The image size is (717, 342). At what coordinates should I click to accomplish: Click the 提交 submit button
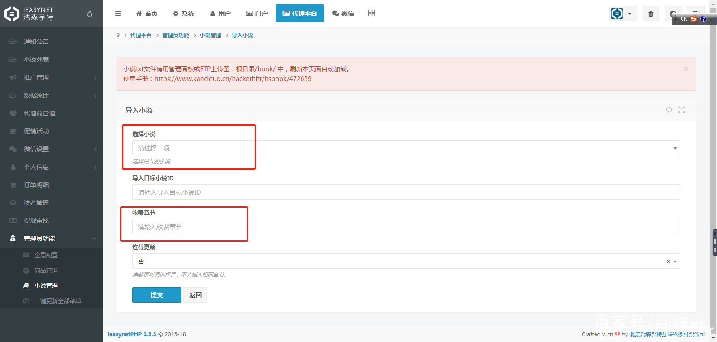click(x=157, y=295)
